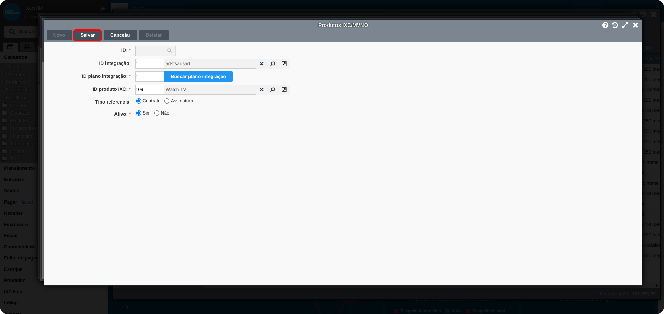Click Buscar plano integração button

pos(198,77)
